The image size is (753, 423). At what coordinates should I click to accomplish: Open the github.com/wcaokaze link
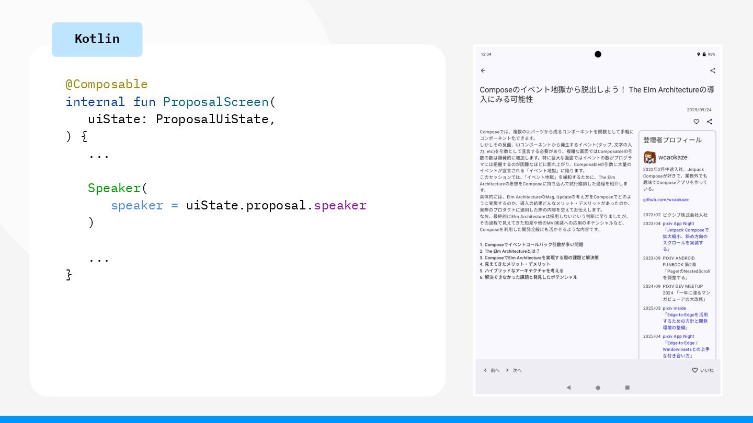coord(666,199)
